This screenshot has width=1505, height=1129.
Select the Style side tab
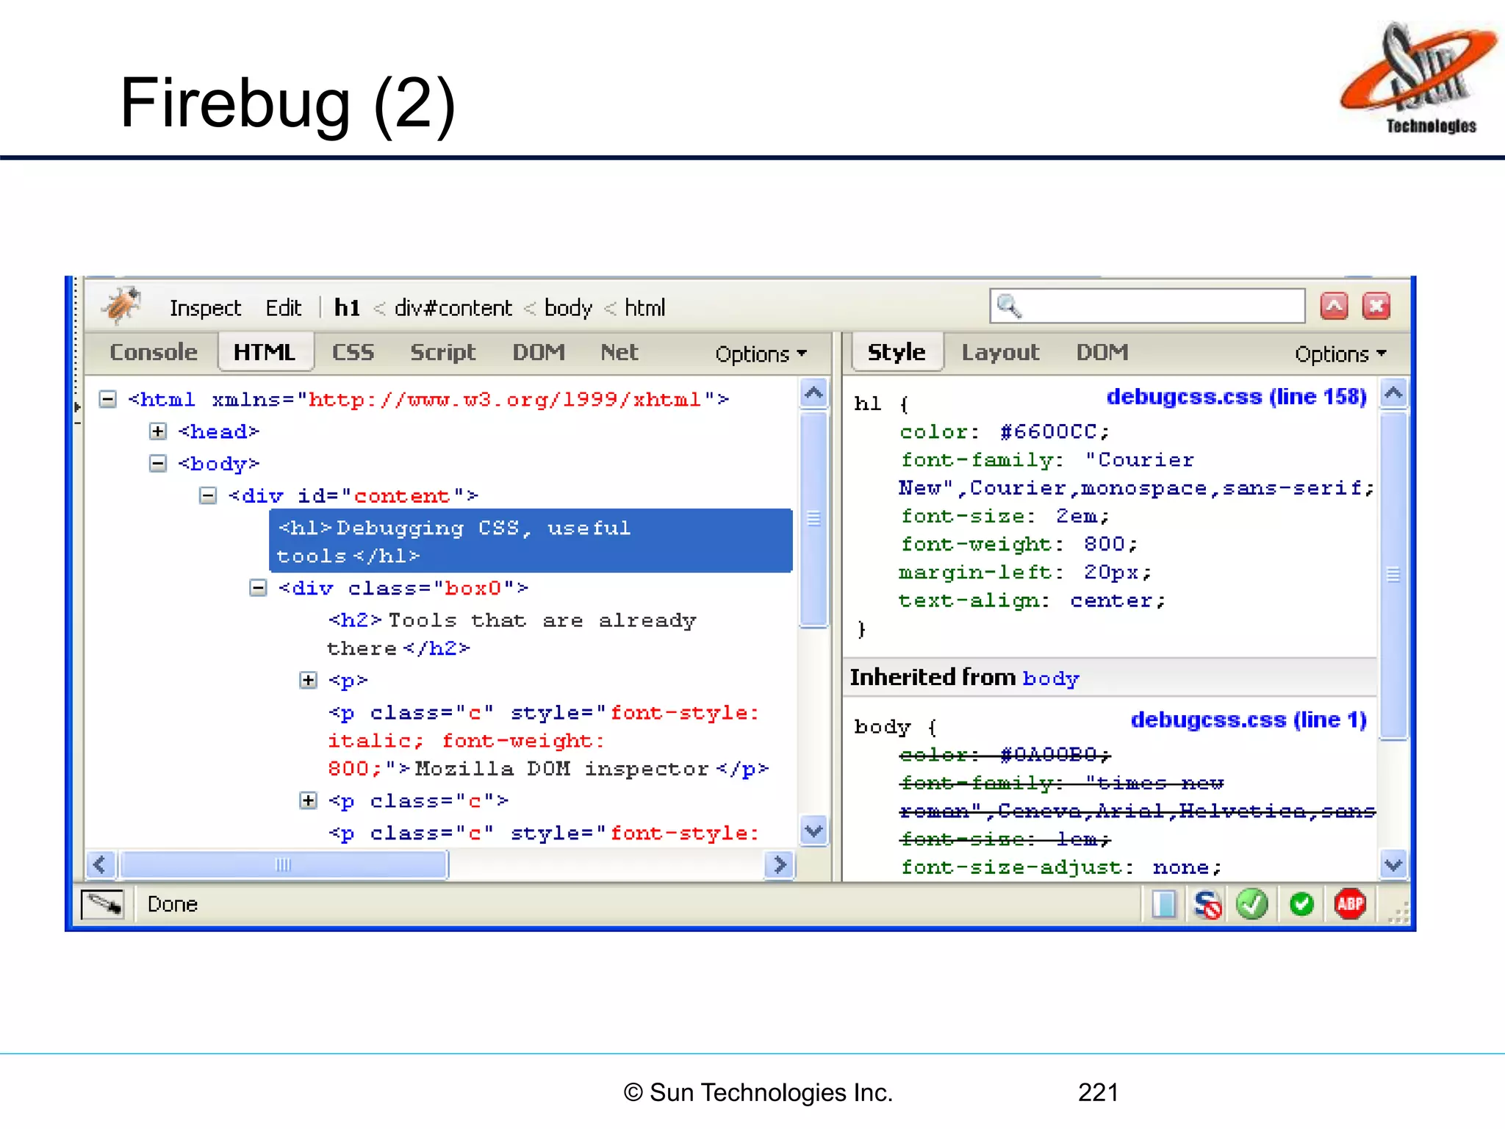pyautogui.click(x=897, y=352)
